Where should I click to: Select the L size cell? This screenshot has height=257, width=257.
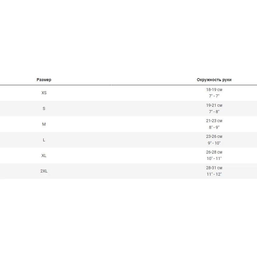click(x=44, y=140)
